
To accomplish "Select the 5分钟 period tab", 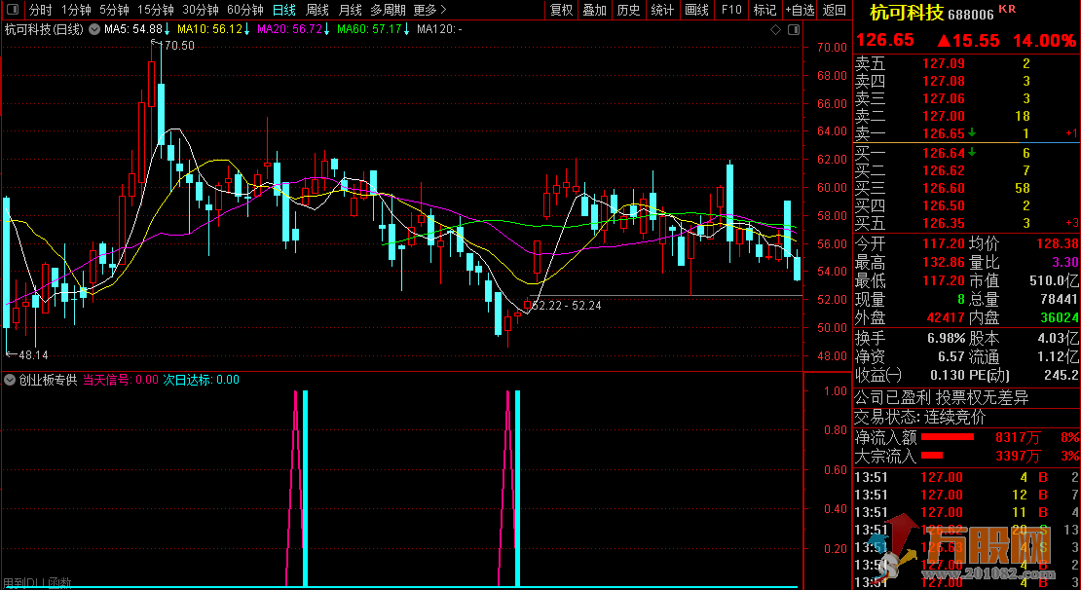I will pos(114,10).
